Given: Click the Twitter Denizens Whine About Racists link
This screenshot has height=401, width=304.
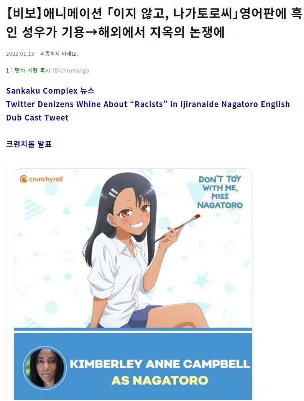Looking at the screenshot, I should tap(148, 104).
